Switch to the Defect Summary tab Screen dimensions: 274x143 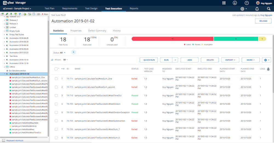(x=97, y=31)
